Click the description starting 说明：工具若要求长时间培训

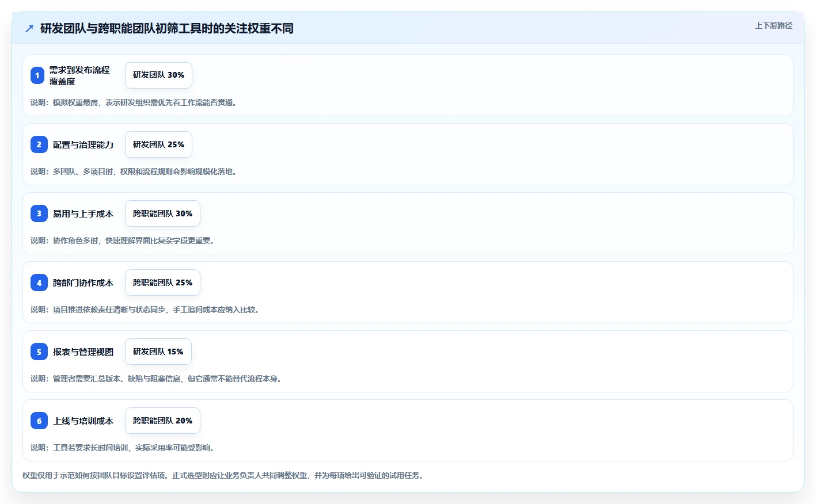124,448
